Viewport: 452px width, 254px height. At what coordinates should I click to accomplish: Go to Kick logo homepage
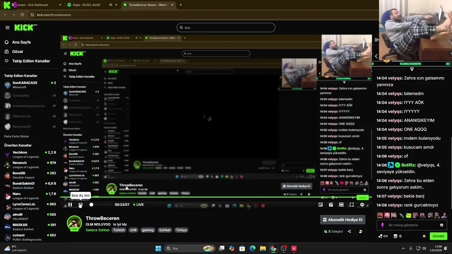coord(26,28)
